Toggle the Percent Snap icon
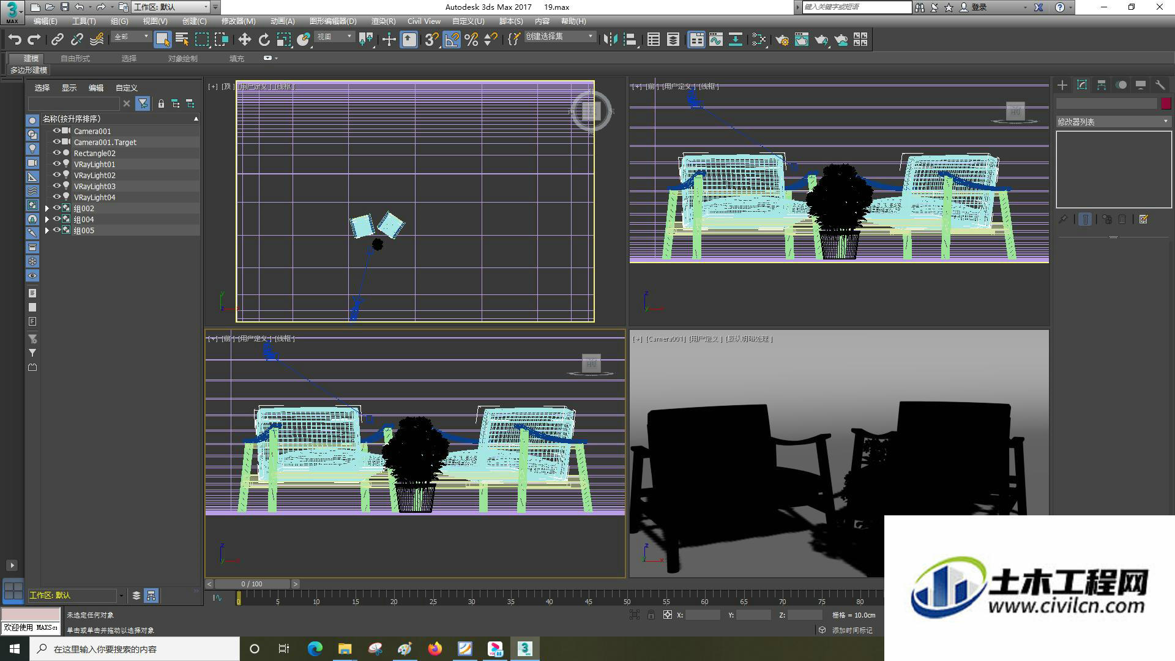Screen dimensions: 1175x661 point(471,40)
